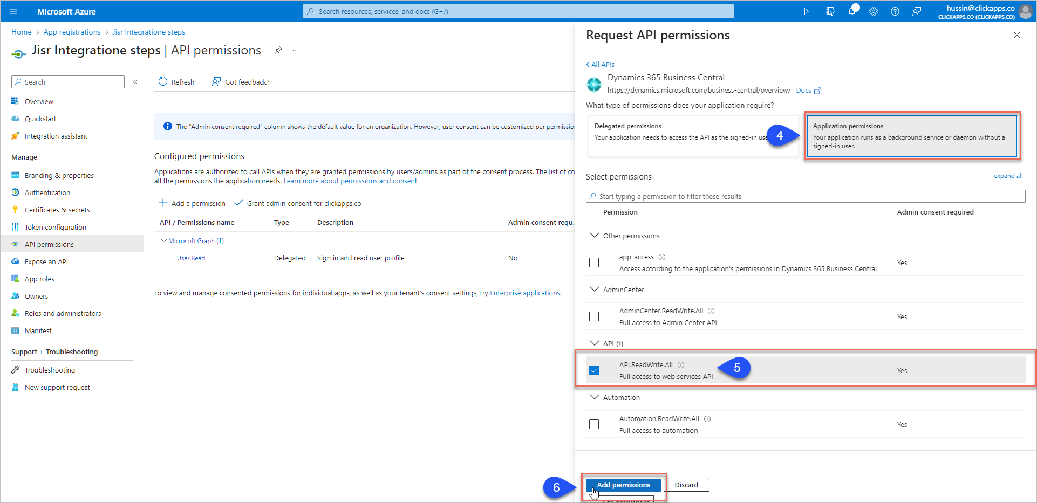
Task: Go to Expose an API menu item
Action: (x=46, y=261)
